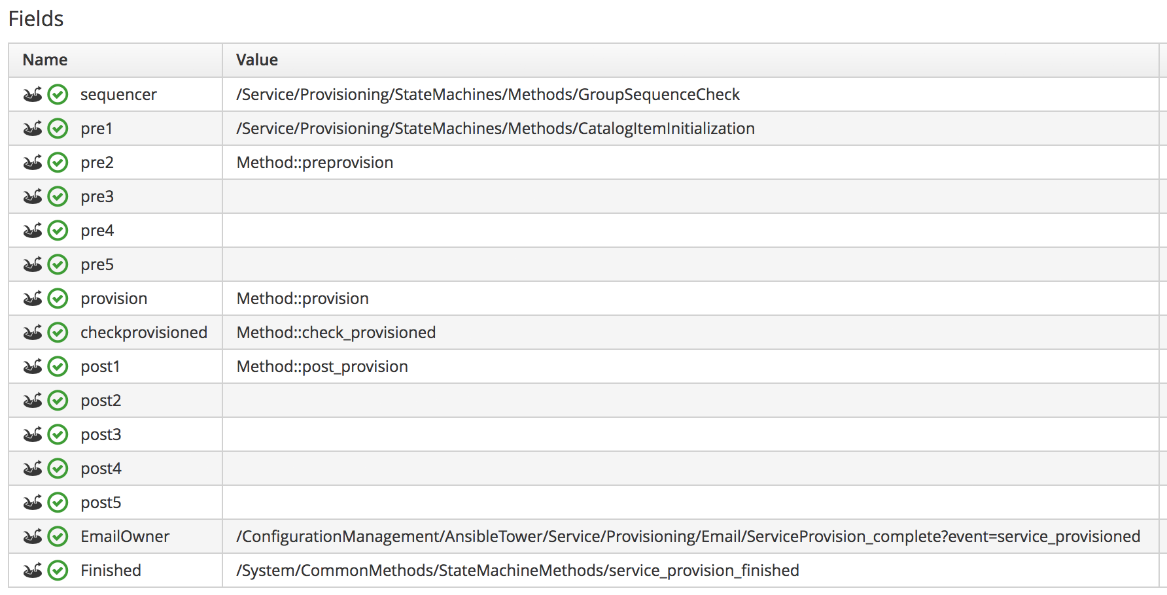
Task: Open the service_provision_finished path value
Action: [x=517, y=571]
